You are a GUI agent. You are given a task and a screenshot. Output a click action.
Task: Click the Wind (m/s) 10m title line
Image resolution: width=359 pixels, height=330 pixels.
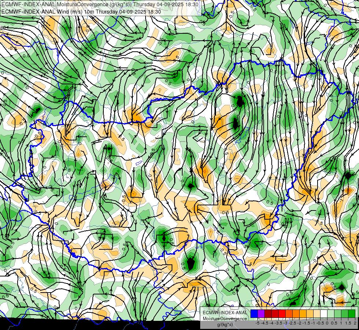tap(81, 11)
